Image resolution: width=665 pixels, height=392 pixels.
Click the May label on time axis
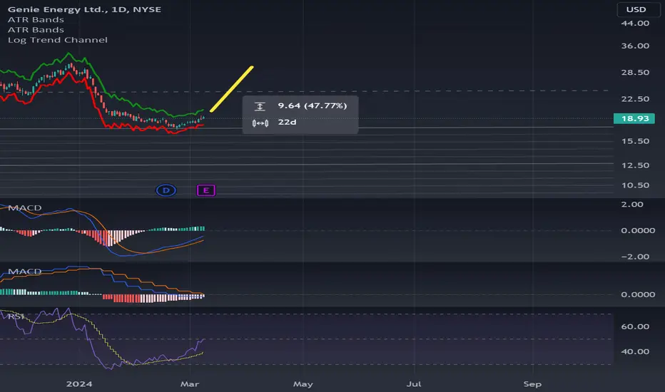[x=303, y=384]
